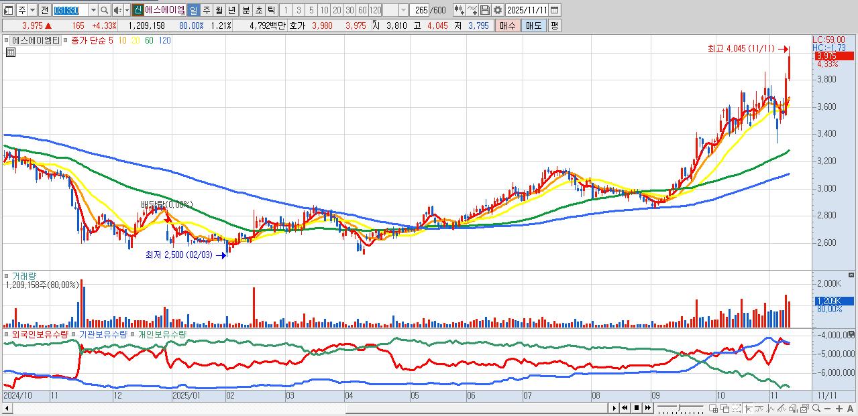Select the 분 minute chart tab
Image resolution: width=858 pixels, height=416 pixels.
click(x=246, y=11)
